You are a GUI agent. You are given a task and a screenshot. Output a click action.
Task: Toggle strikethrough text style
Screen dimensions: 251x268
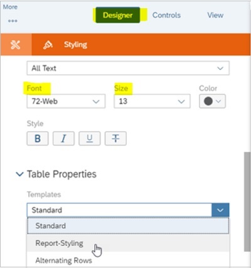tap(115, 138)
